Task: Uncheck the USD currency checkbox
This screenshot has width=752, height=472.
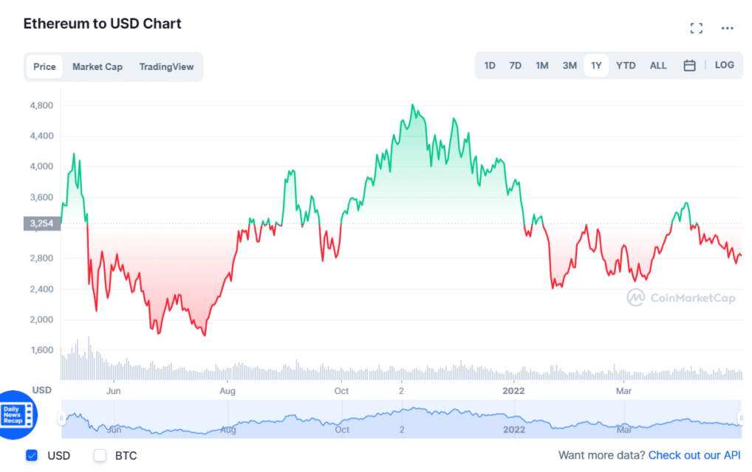Action: click(32, 455)
